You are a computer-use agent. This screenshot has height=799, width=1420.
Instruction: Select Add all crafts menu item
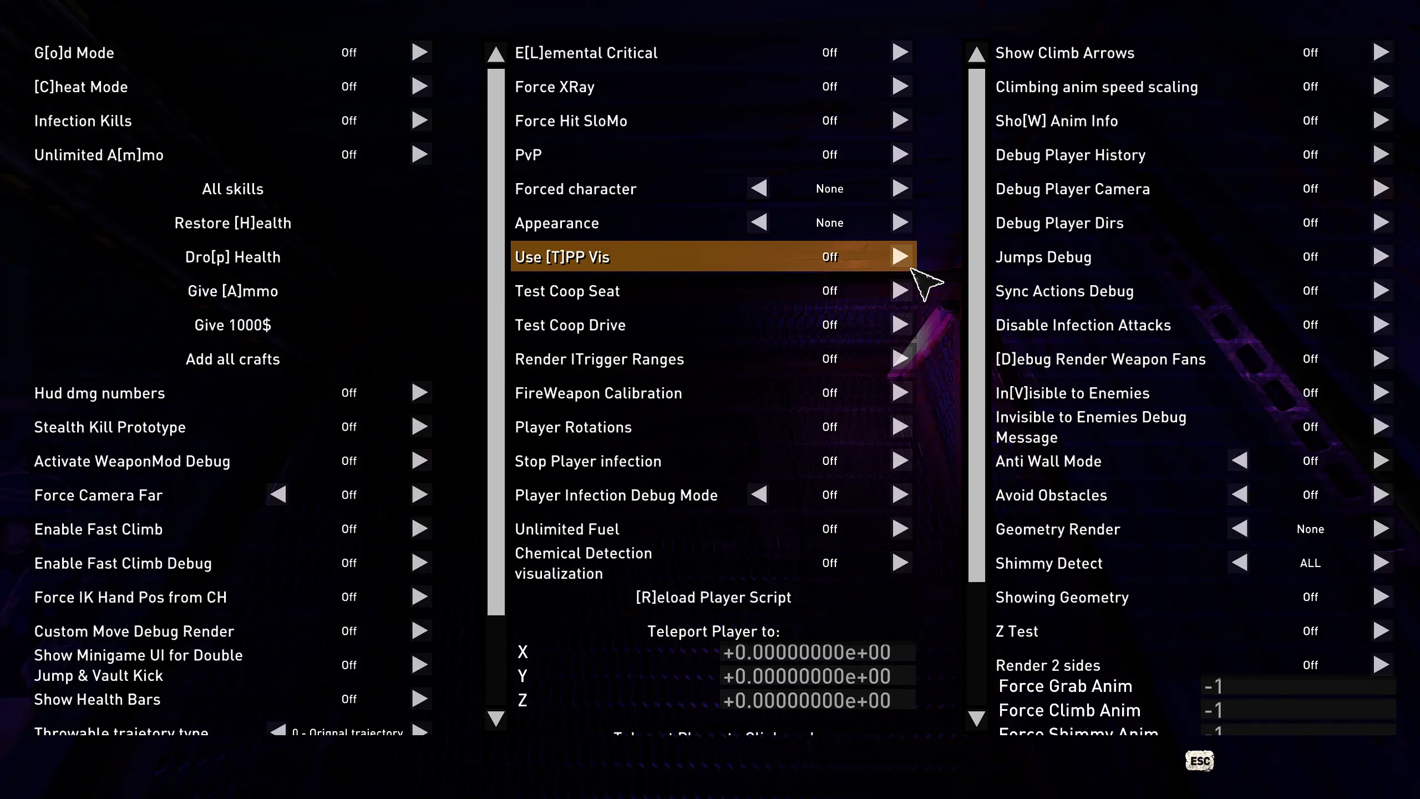point(232,359)
